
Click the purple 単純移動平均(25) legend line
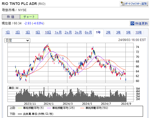tap(49, 108)
